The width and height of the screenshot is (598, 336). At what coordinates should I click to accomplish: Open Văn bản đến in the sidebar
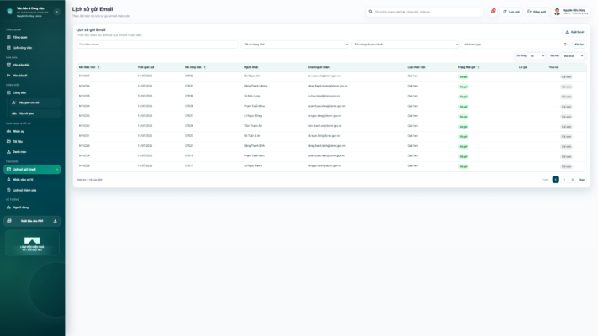[32, 66]
